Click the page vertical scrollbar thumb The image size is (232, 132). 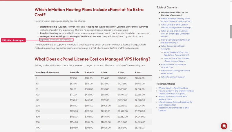click(x=231, y=32)
